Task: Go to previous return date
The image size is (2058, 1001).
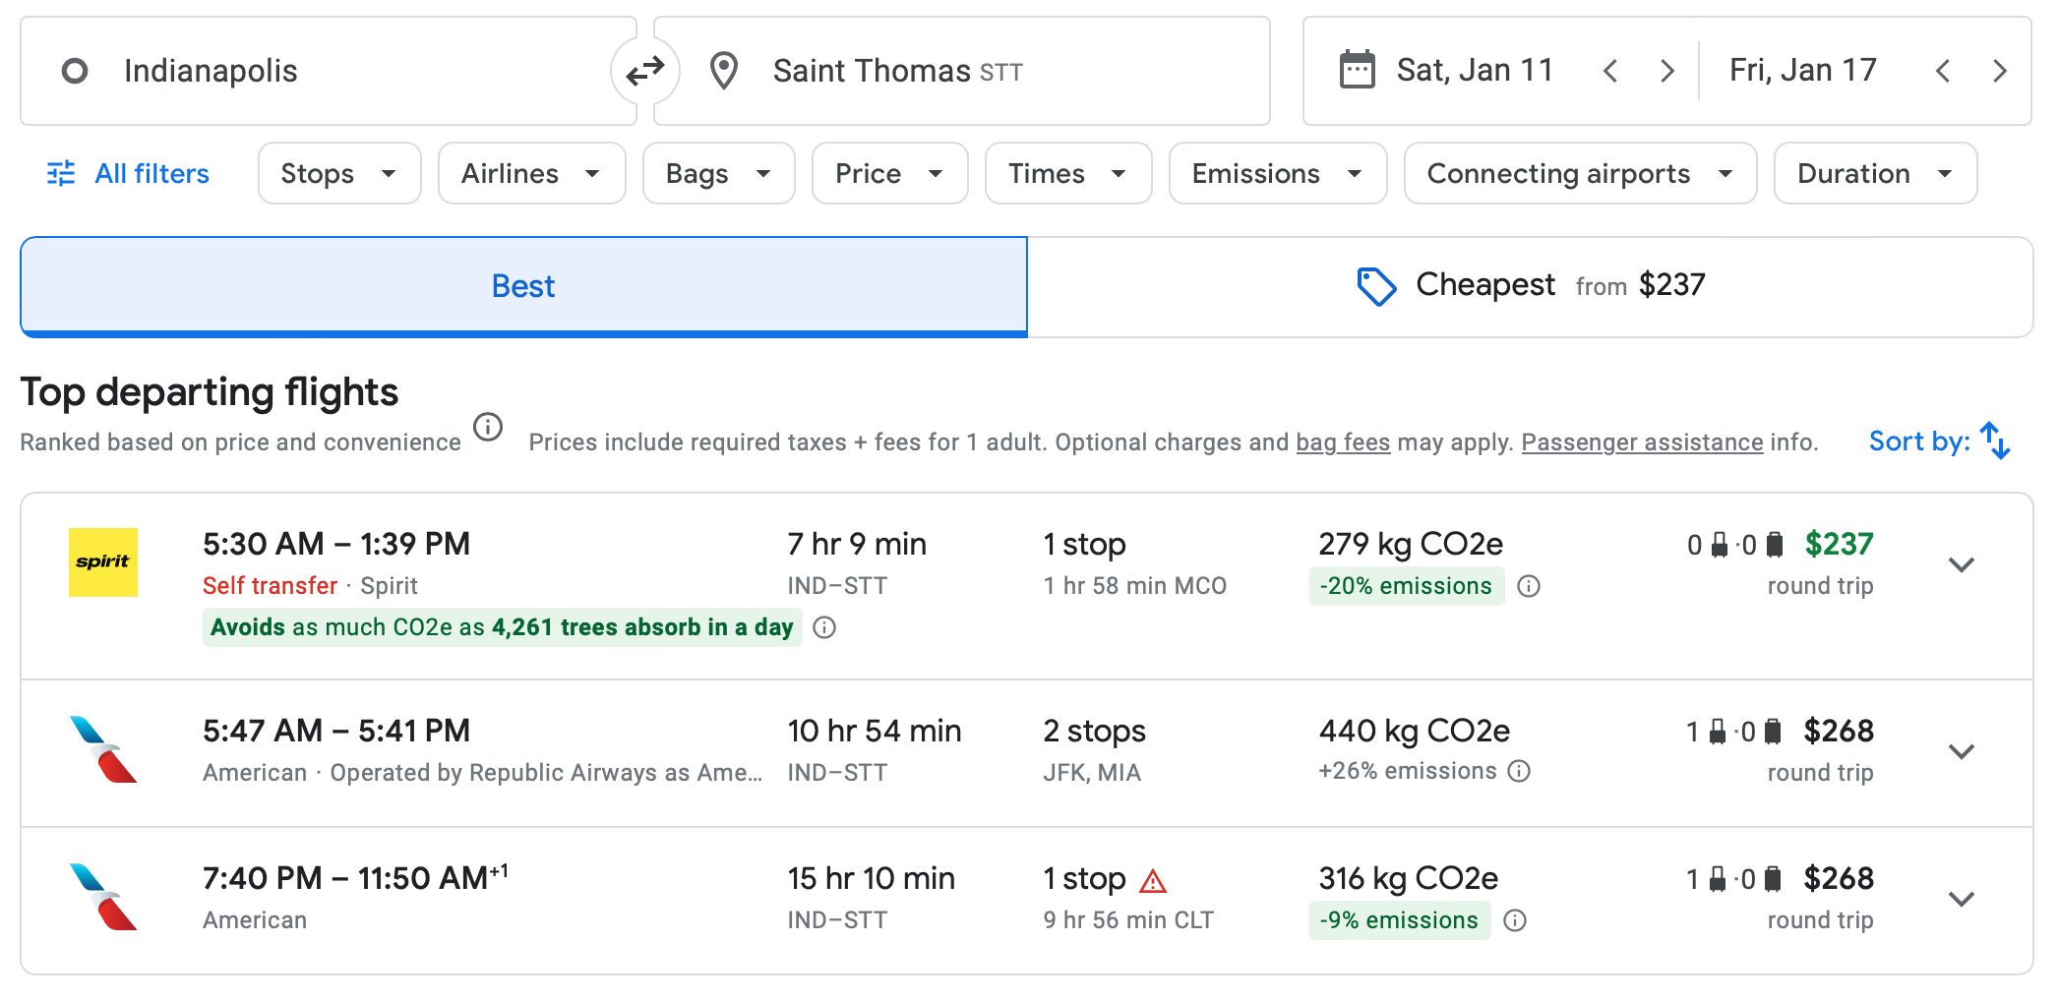Action: (1942, 71)
